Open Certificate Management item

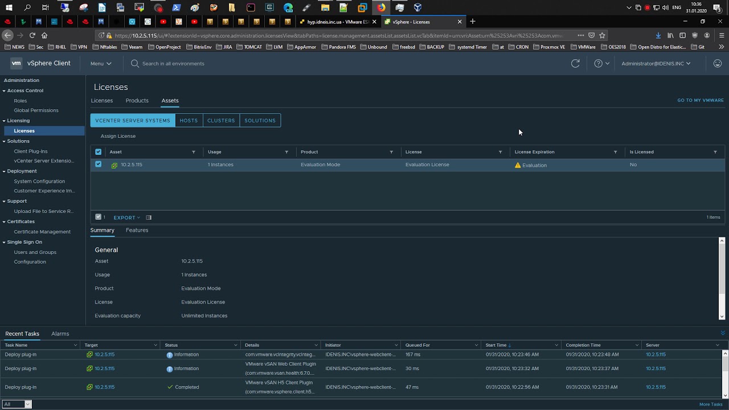click(x=42, y=232)
